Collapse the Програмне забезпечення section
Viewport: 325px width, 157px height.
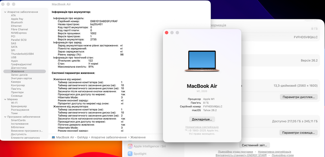5,117
